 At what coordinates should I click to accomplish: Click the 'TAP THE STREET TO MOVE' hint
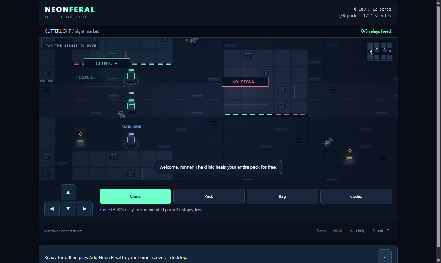(71, 46)
